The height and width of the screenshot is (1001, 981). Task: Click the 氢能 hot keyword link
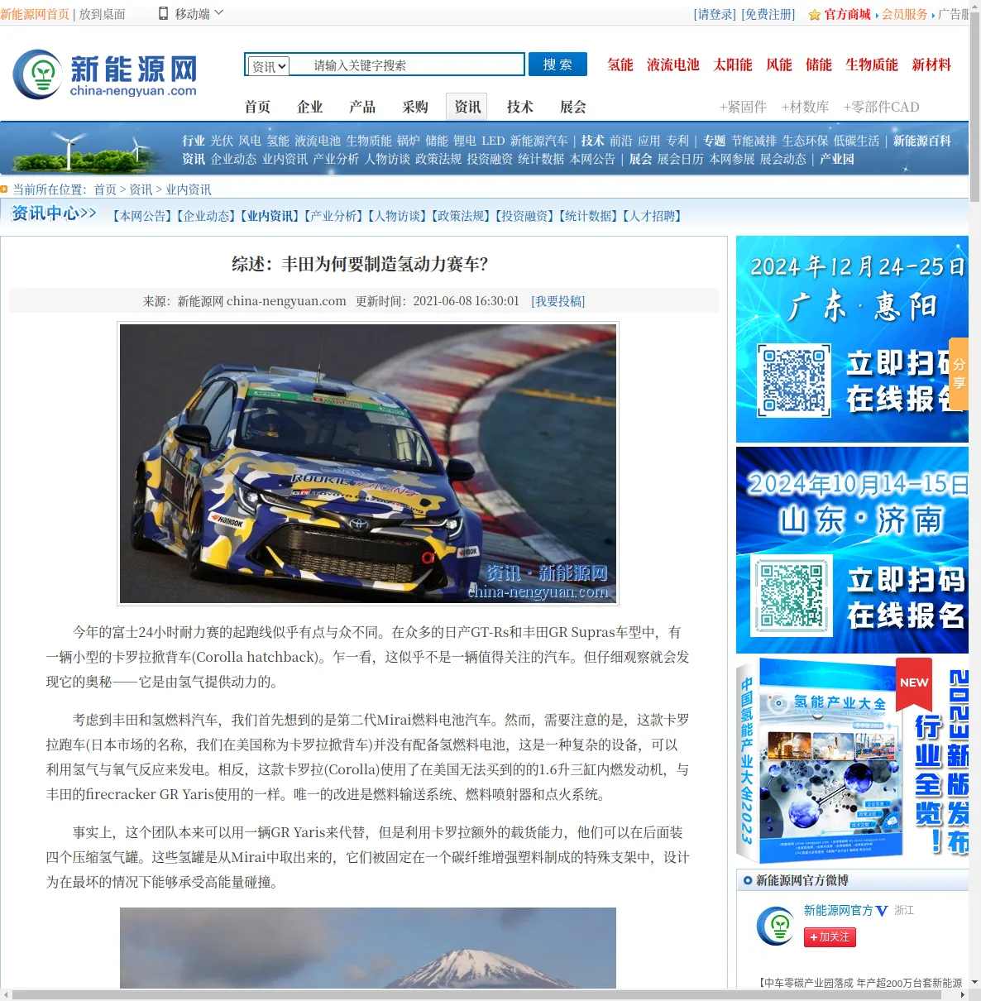click(620, 65)
